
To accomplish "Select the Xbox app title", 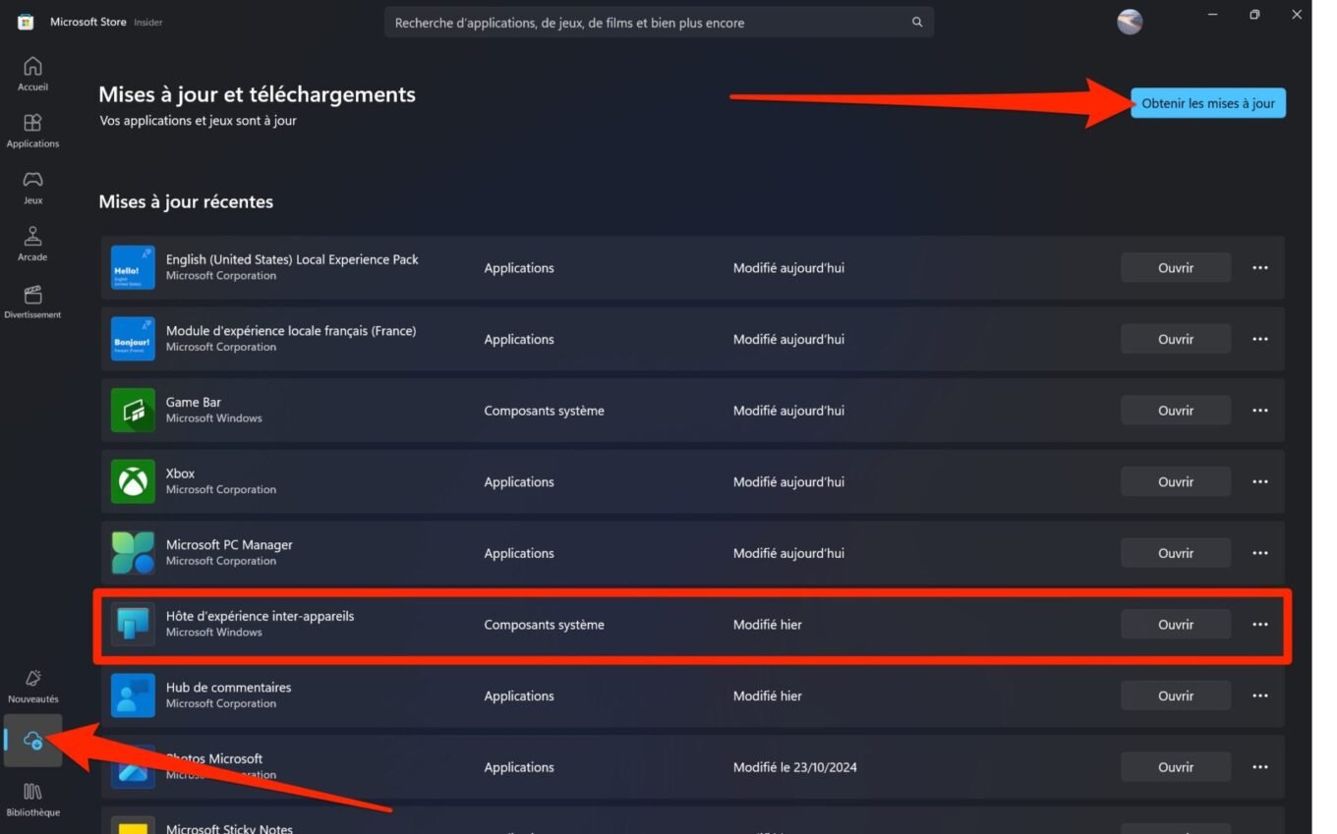I will click(180, 473).
